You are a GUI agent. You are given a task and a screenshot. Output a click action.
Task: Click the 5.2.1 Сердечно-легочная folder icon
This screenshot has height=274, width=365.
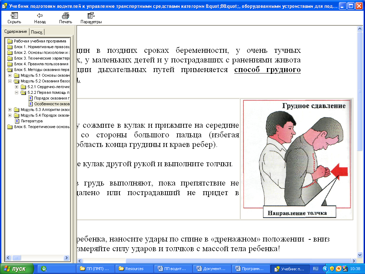23,87
